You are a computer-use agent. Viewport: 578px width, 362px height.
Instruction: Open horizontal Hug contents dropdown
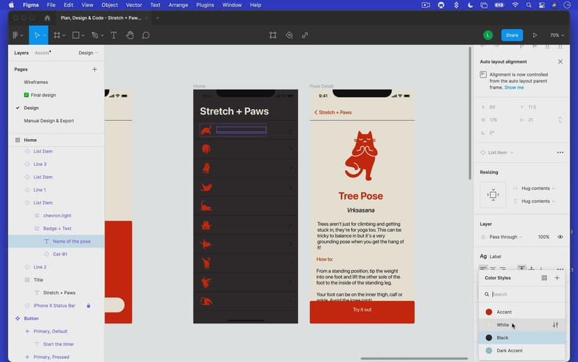[x=535, y=188]
